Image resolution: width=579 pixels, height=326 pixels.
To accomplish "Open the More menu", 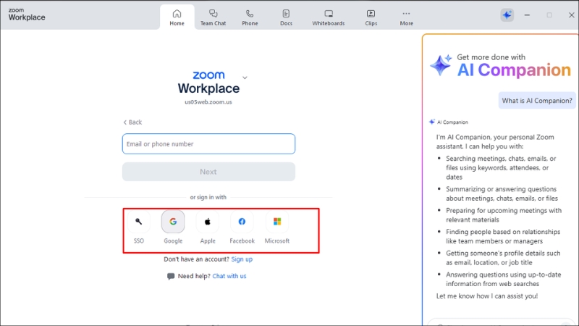I will pos(406,17).
